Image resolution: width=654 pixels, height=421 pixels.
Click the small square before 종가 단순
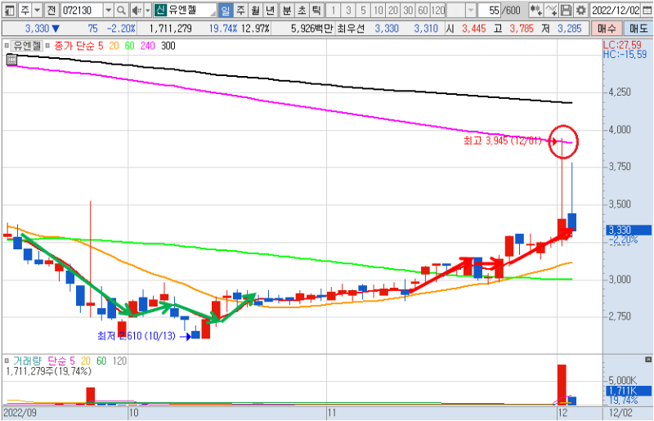[47, 46]
